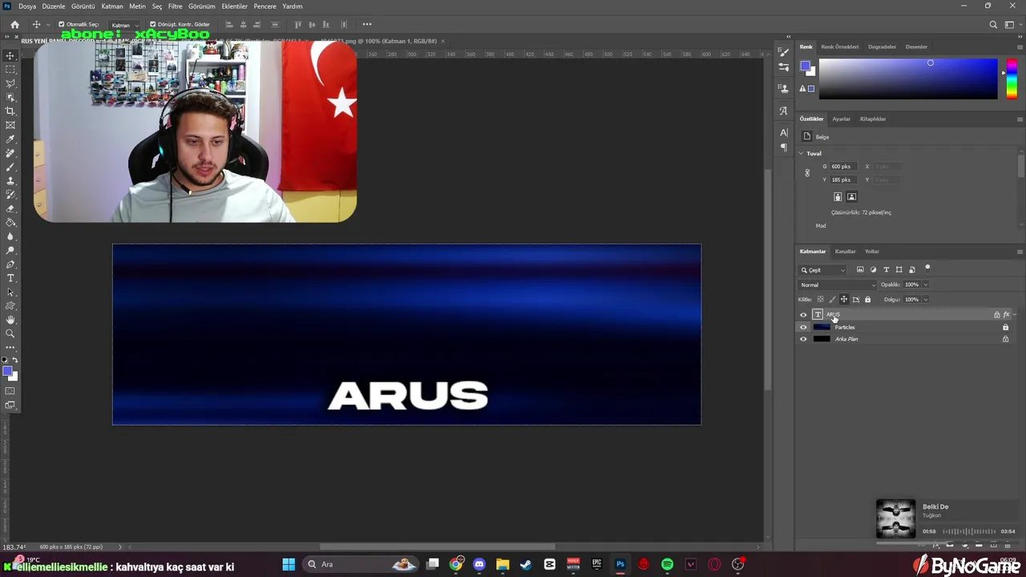Image resolution: width=1026 pixels, height=577 pixels.
Task: Open the Opaklık percentage dropdown arrow
Action: (x=925, y=284)
